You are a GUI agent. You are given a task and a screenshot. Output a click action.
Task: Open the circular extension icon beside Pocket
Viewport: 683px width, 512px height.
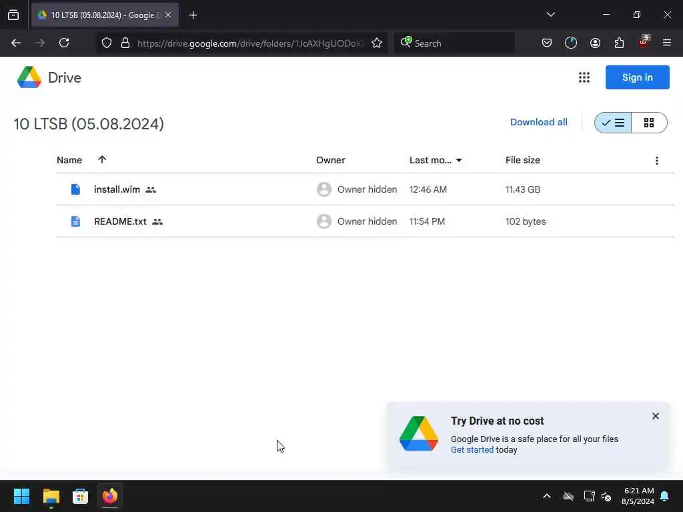pos(571,43)
